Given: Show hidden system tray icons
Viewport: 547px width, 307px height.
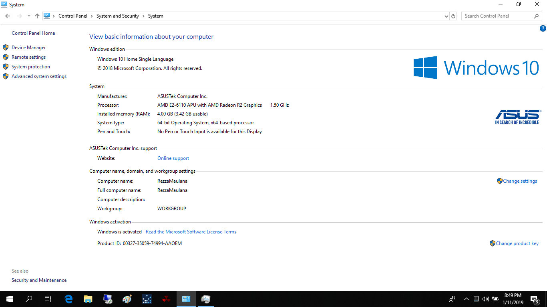Looking at the screenshot, I should [x=466, y=299].
